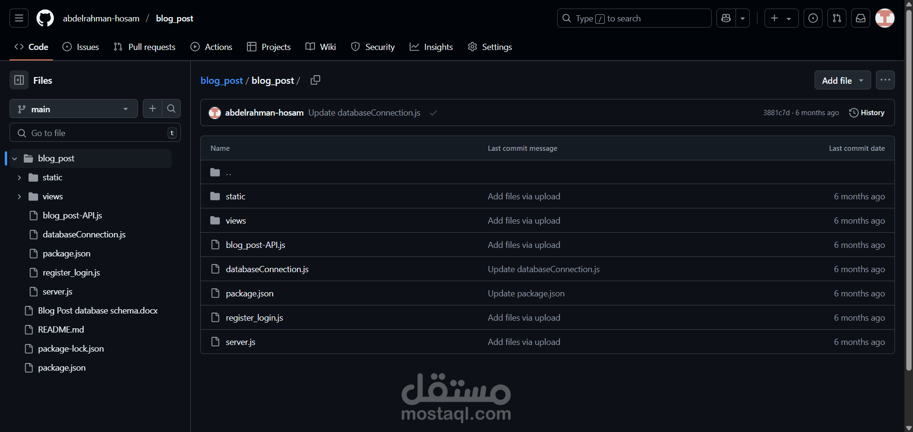
Task: Click the folder icon beside static in the file list
Action: 215,196
